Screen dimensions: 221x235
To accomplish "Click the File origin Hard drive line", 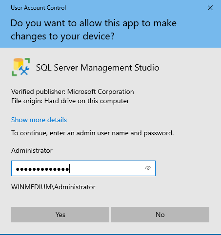I will [x=70, y=101].
